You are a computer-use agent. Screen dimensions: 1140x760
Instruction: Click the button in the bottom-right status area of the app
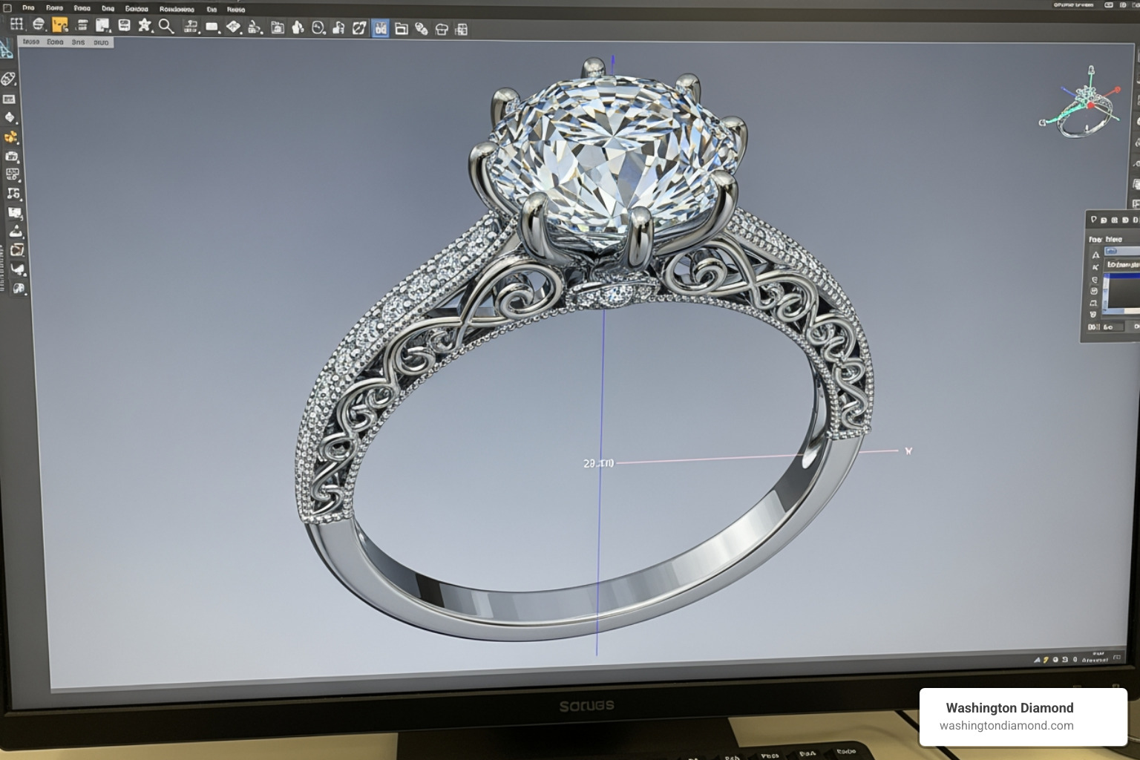click(1116, 657)
